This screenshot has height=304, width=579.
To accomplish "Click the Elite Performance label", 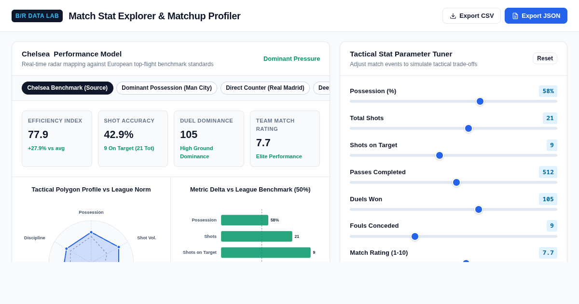I will [x=279, y=156].
